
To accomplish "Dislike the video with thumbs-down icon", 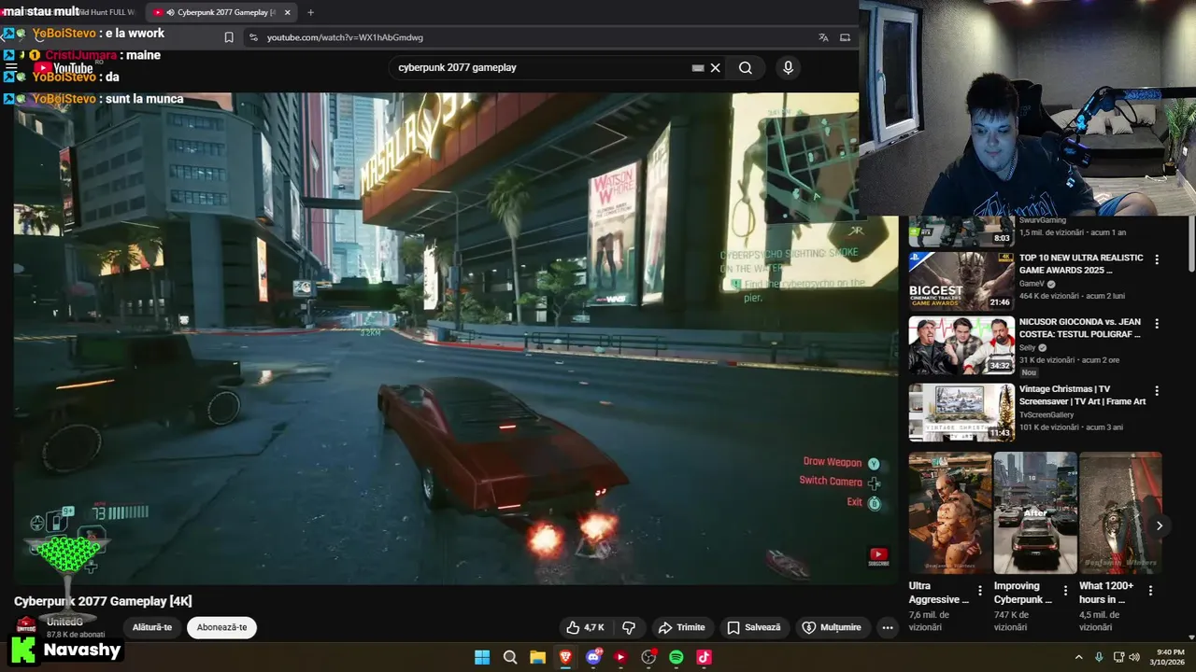I will click(x=629, y=627).
